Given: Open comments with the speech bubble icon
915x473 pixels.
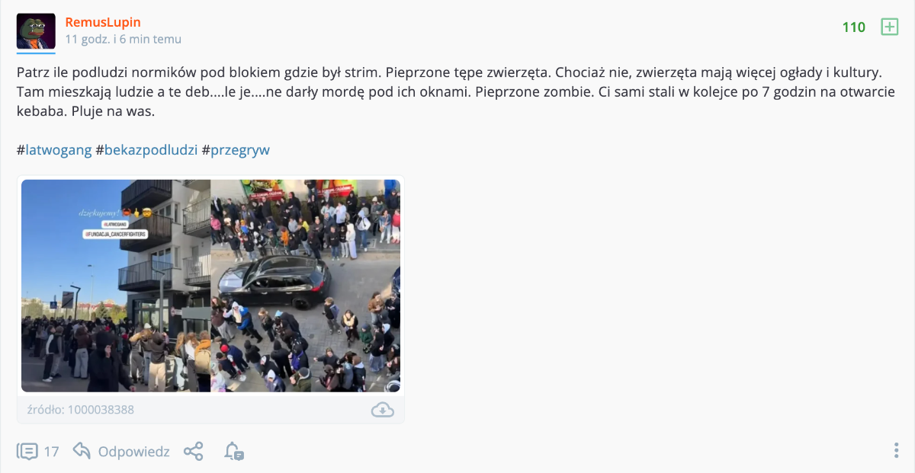Looking at the screenshot, I should tap(27, 451).
